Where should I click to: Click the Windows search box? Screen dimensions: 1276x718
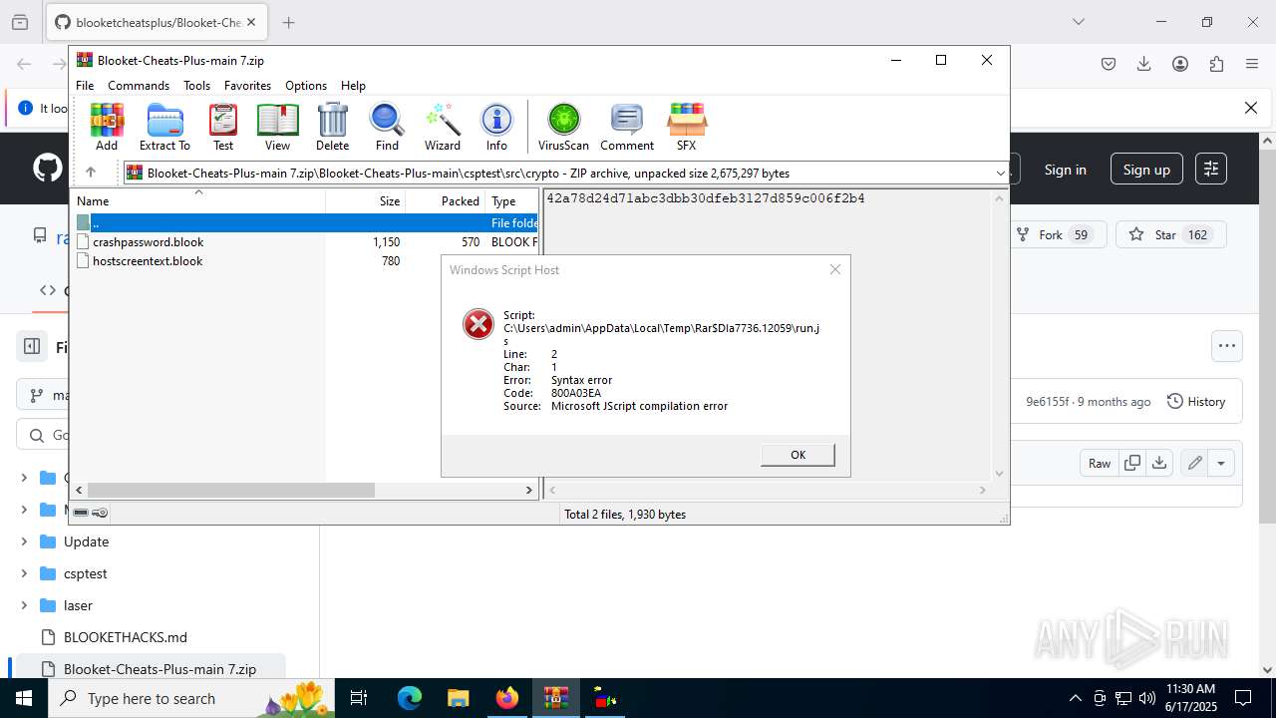[189, 698]
